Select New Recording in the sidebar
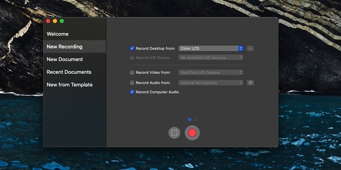341x170 pixels. [x=74, y=47]
